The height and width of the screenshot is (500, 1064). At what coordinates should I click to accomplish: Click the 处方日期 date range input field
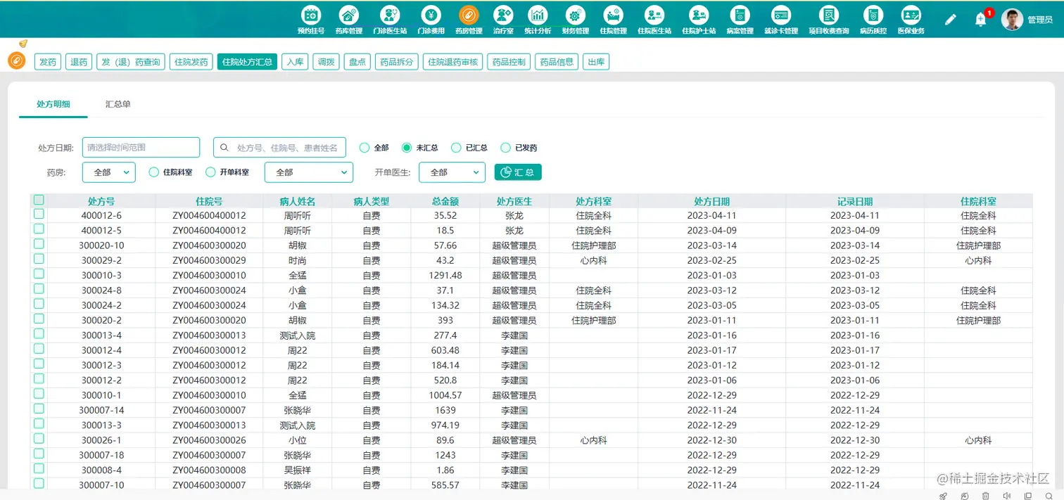(140, 147)
